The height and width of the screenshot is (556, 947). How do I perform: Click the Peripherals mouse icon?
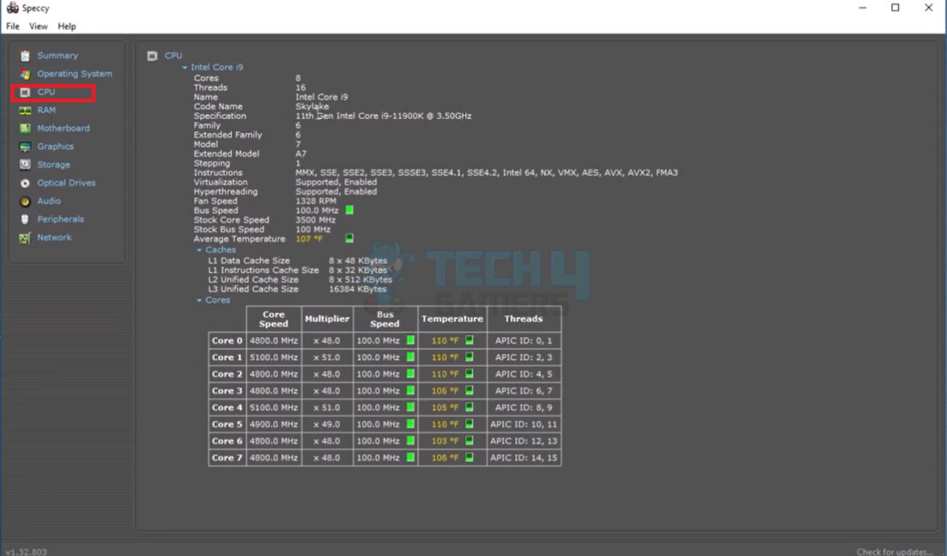(25, 220)
